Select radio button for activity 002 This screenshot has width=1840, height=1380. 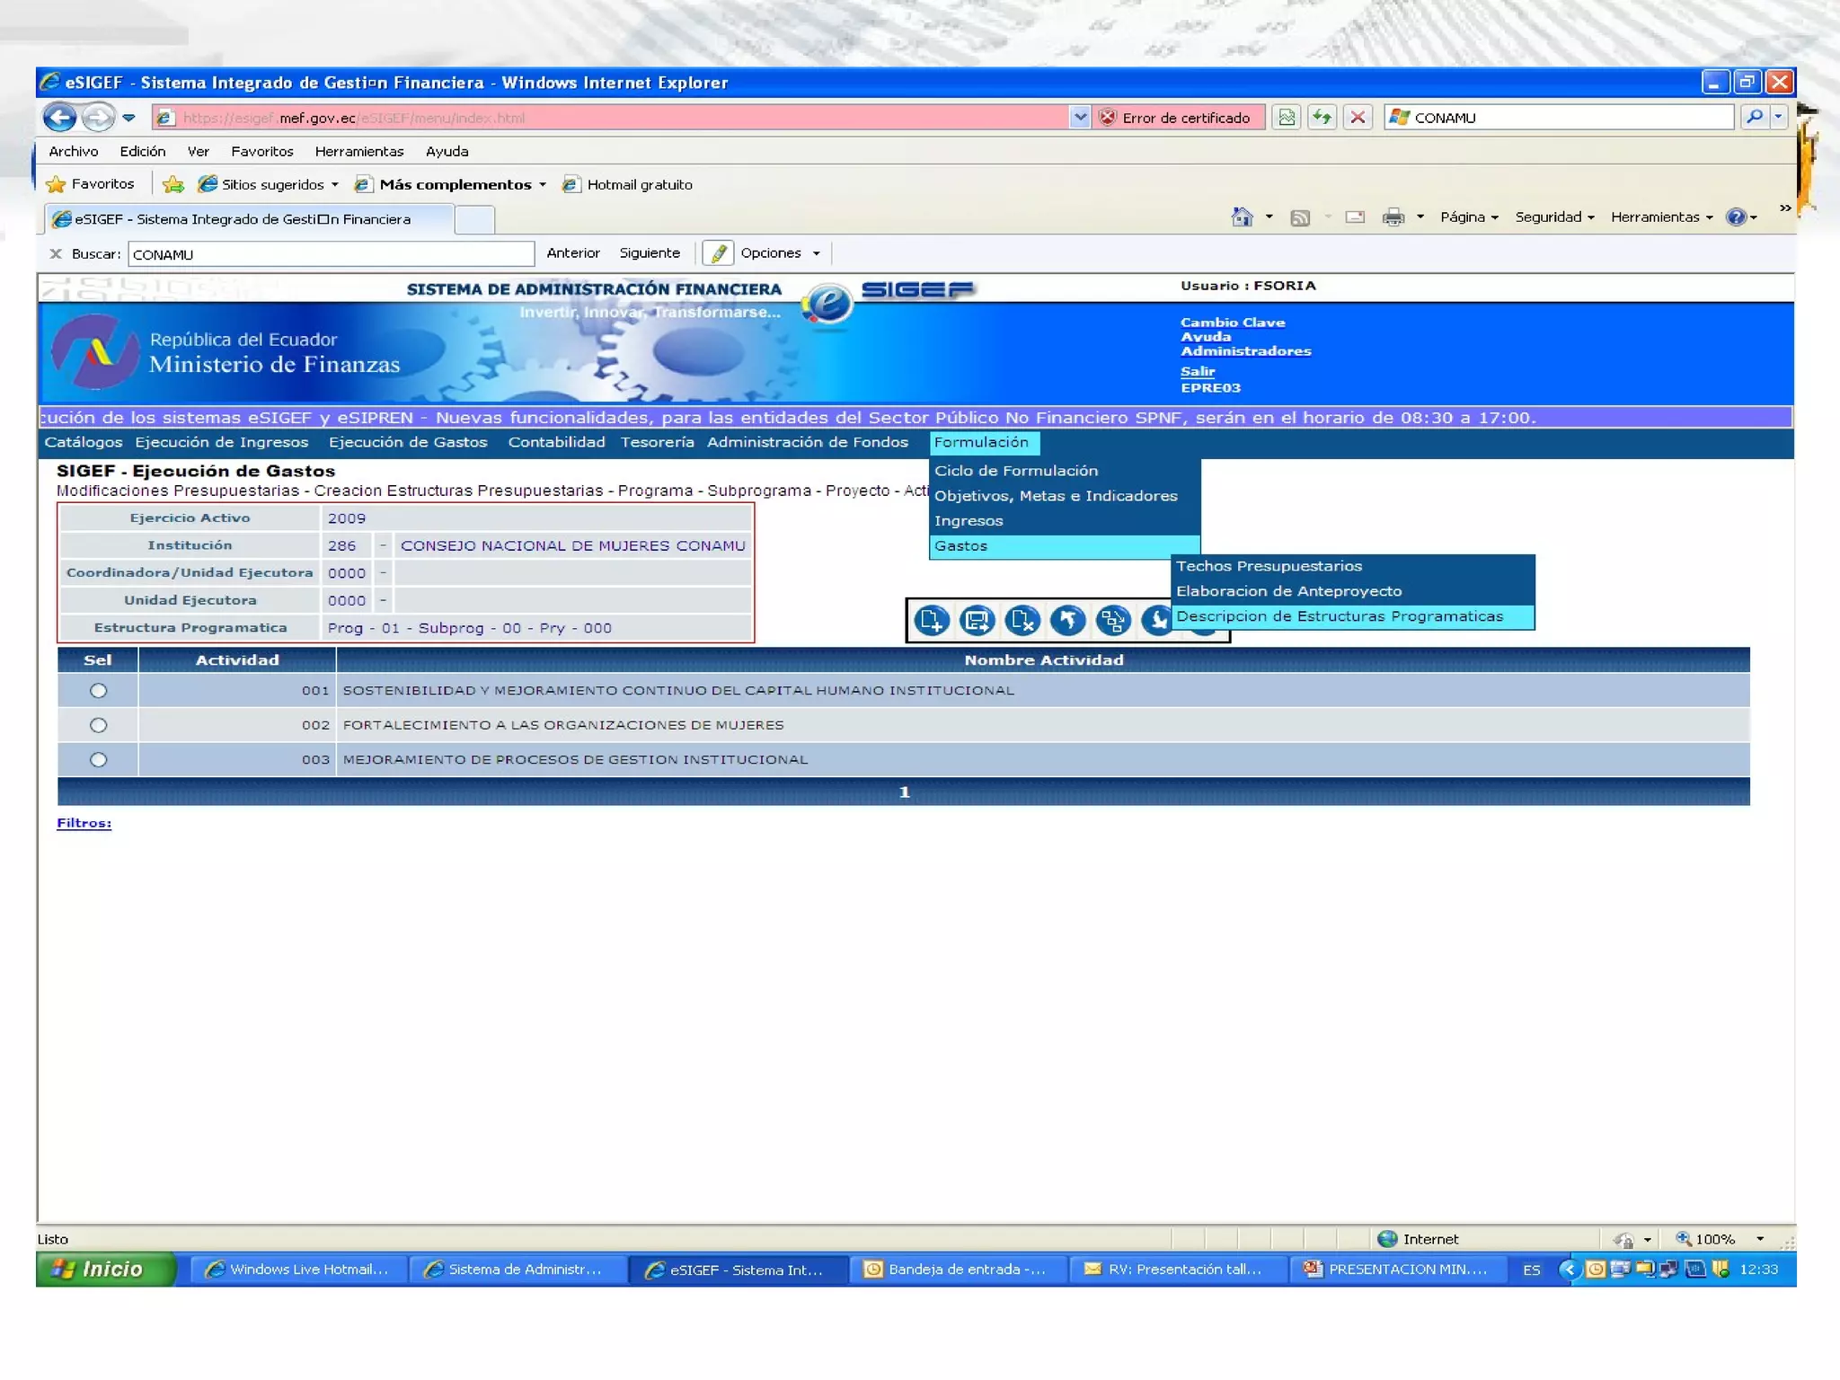point(99,725)
